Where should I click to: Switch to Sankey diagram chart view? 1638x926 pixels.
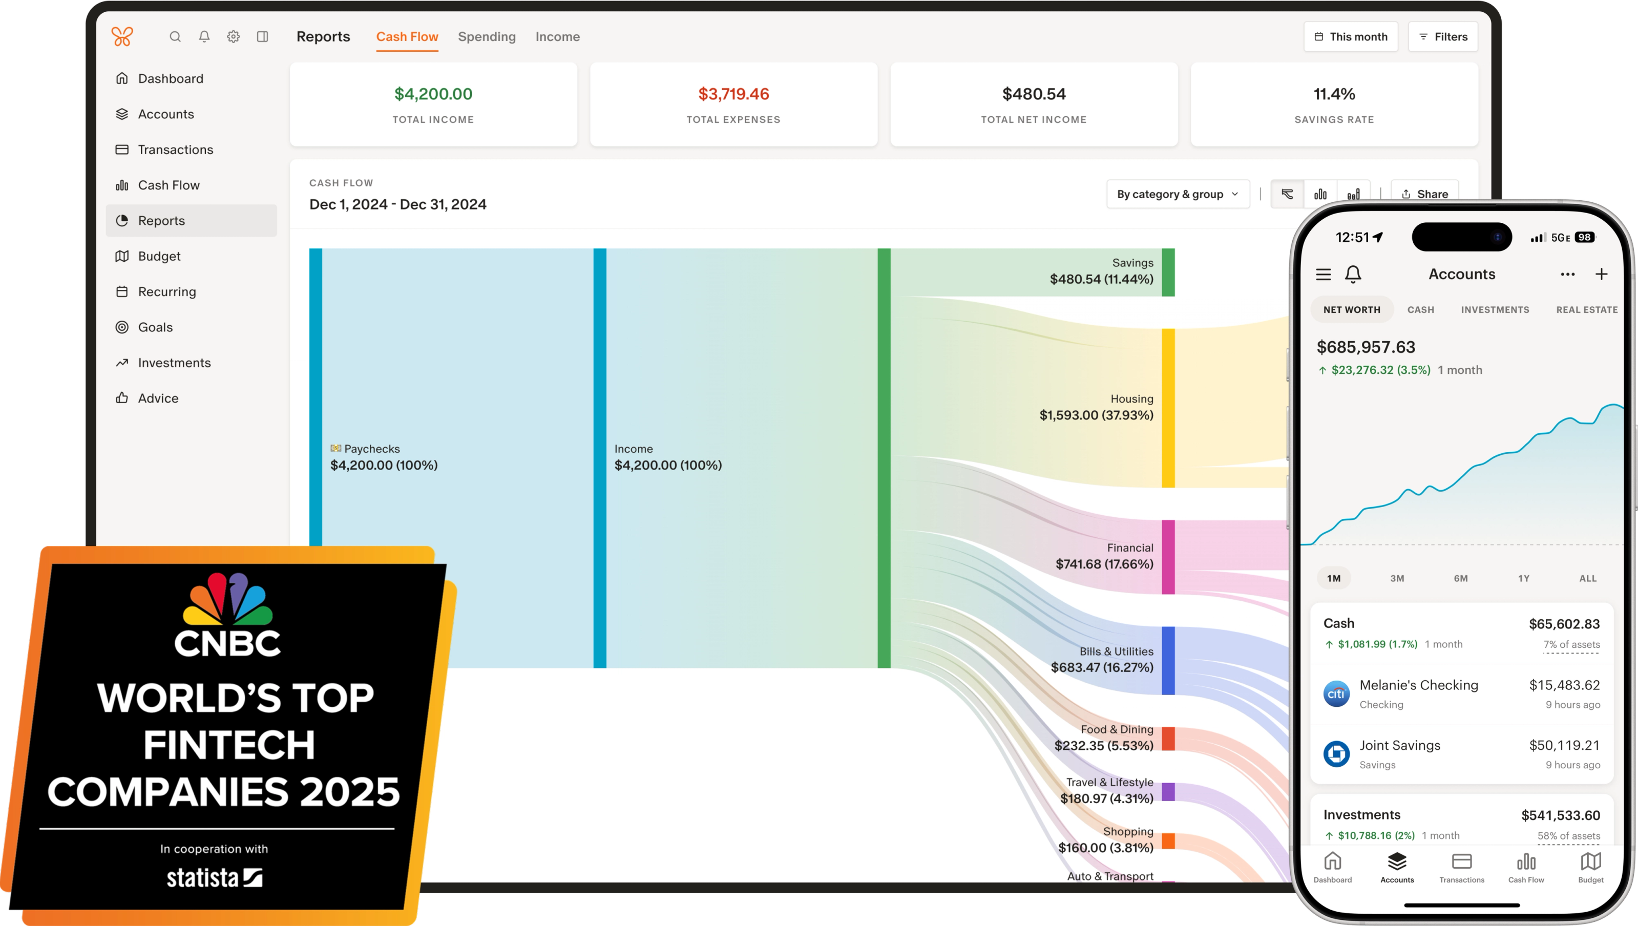(1287, 194)
